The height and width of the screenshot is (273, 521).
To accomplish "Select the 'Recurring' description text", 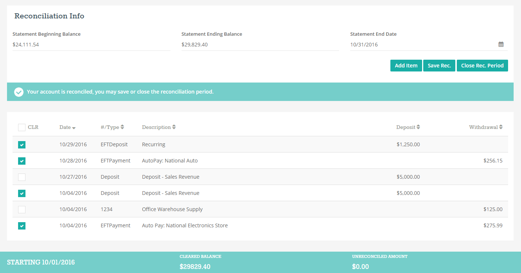I will click(x=153, y=144).
